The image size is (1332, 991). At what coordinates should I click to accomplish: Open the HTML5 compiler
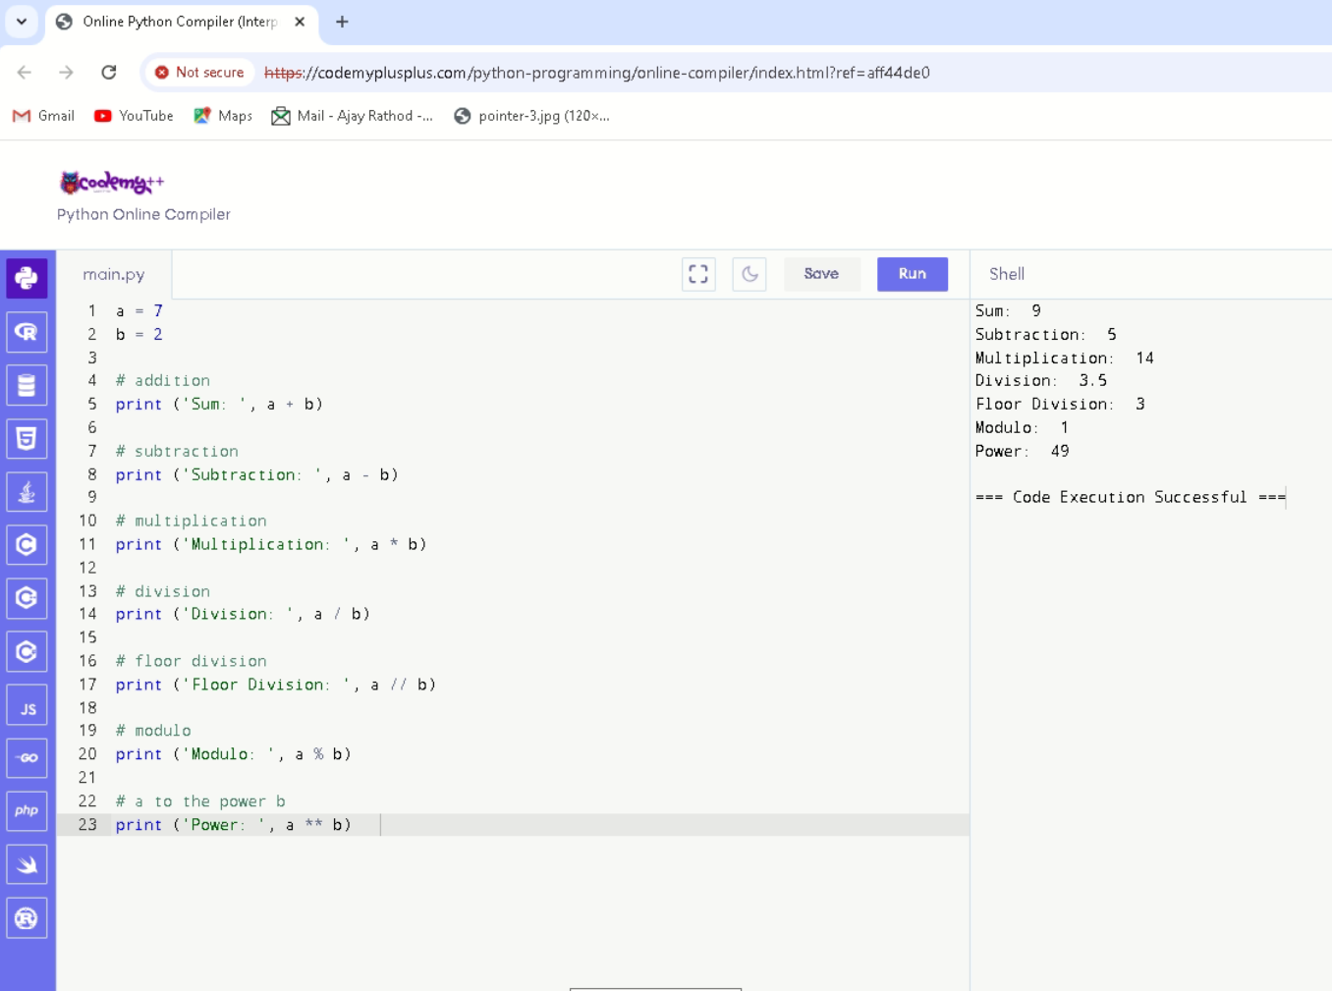[27, 438]
